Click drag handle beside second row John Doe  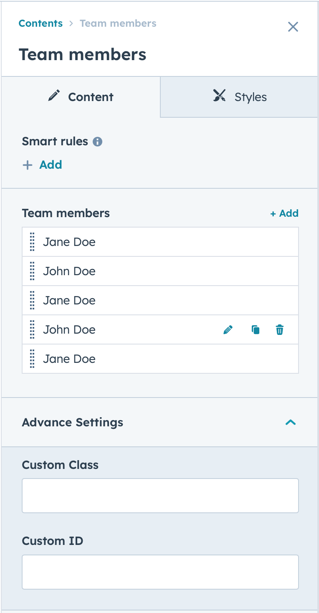click(33, 271)
